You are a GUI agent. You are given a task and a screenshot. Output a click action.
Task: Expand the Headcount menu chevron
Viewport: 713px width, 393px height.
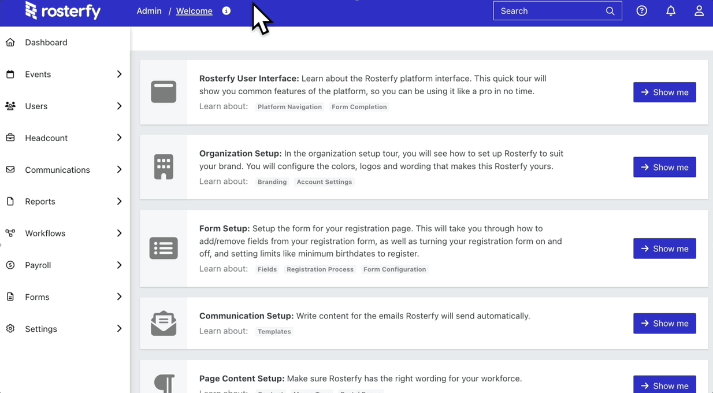[x=119, y=138]
